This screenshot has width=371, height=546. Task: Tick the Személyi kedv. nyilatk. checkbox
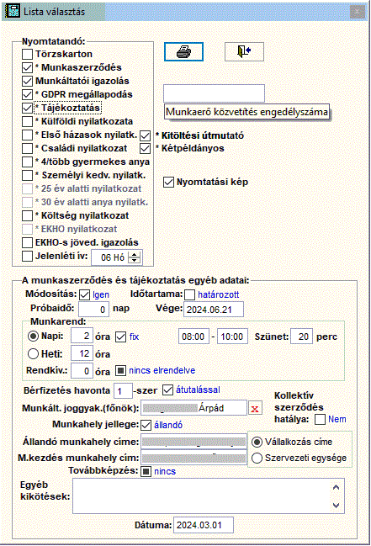coord(27,175)
